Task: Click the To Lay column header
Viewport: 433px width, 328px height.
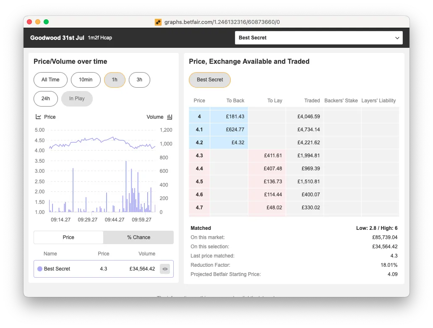Action: (275, 101)
